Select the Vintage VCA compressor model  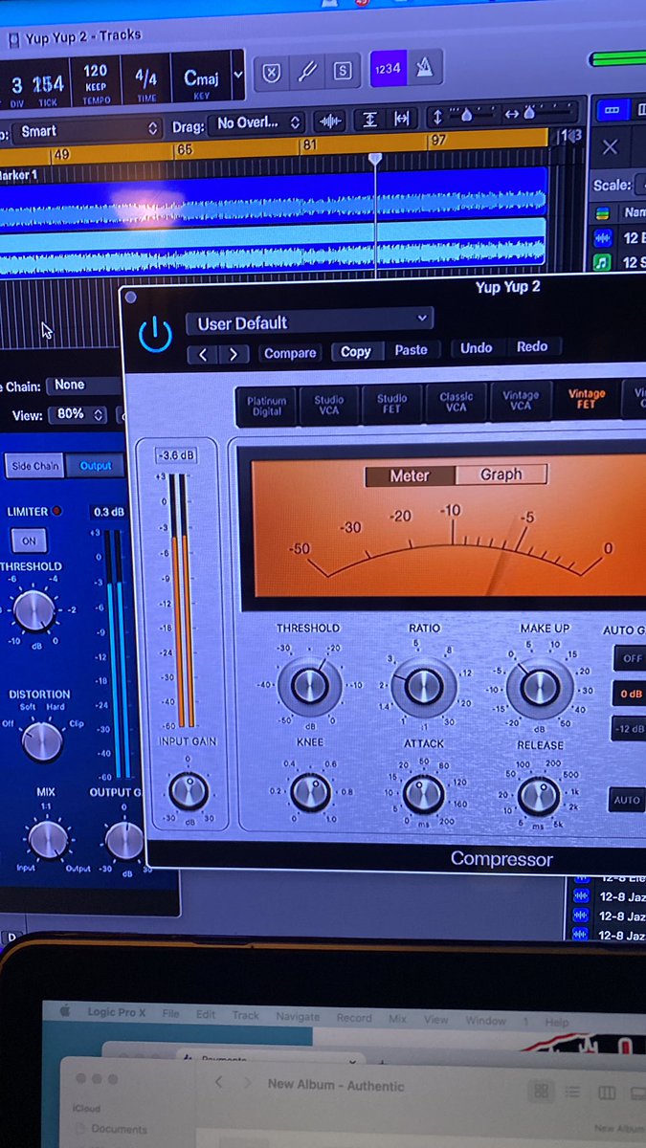click(x=521, y=400)
